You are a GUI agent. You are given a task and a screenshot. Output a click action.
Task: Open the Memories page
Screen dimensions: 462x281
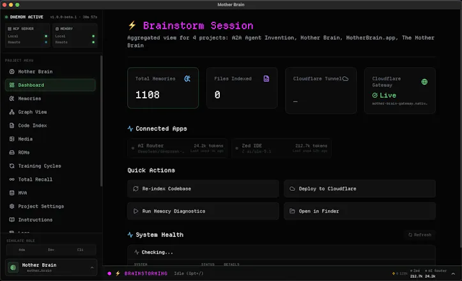(50, 99)
